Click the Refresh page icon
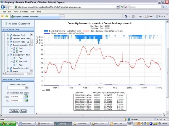This screenshot has width=169, height=126. pos(122,7)
